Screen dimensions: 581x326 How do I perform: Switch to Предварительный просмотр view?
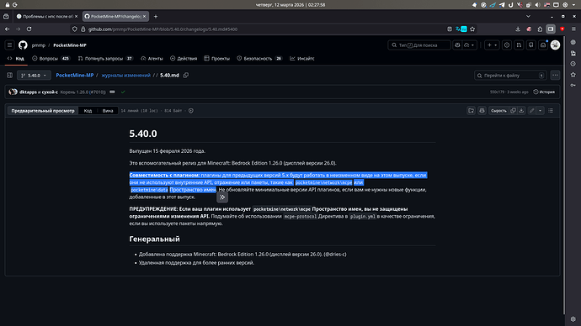coord(43,111)
